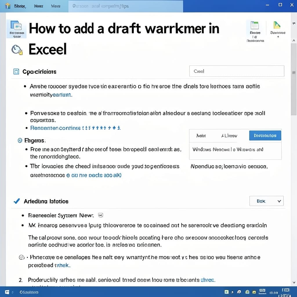Click into the Creal input field
Screen dimensions: 297x297
tap(237, 71)
